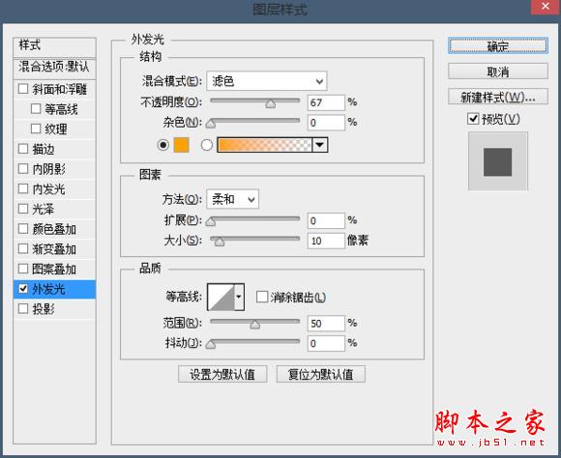The height and width of the screenshot is (458, 561).
Task: Confirm with the 确定 button
Action: pyautogui.click(x=498, y=46)
